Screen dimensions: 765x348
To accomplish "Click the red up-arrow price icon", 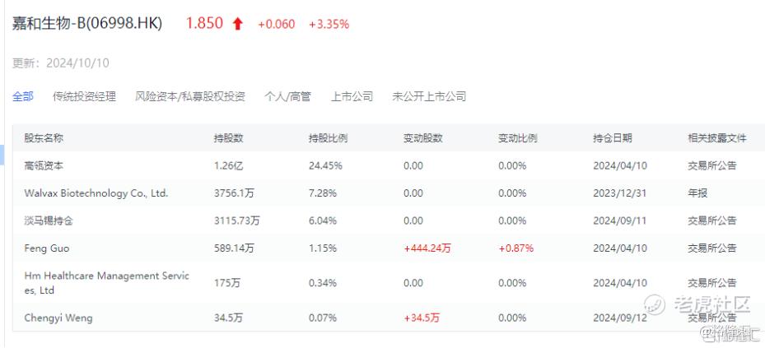I will (x=238, y=24).
